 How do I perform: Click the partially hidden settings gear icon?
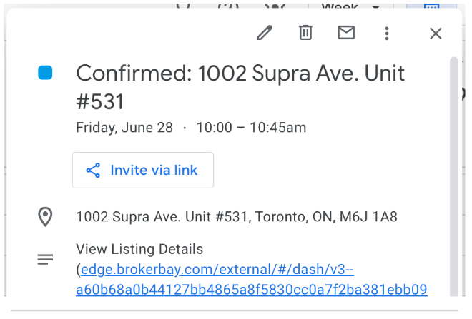coord(275,6)
